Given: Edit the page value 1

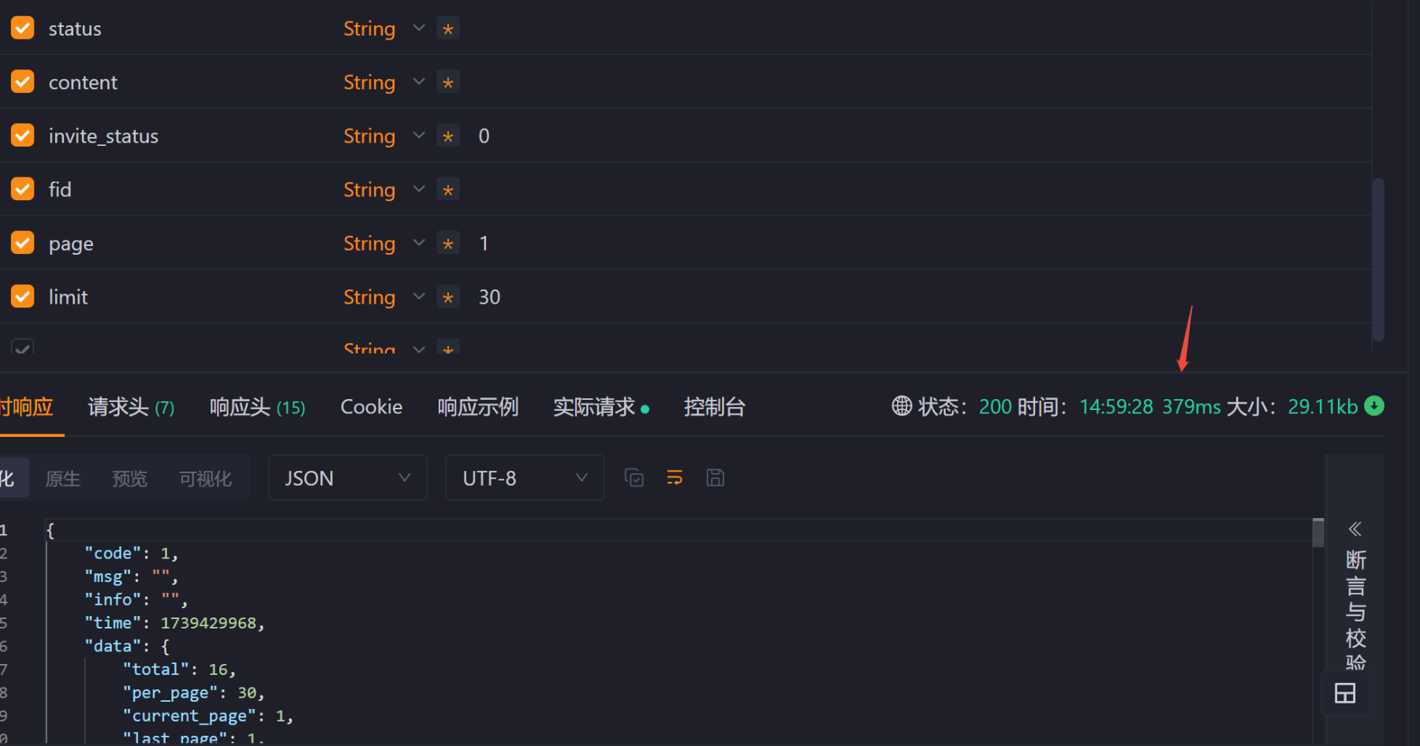Looking at the screenshot, I should pyautogui.click(x=484, y=243).
